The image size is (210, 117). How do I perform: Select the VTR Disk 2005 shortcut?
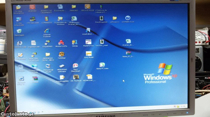(32, 19)
